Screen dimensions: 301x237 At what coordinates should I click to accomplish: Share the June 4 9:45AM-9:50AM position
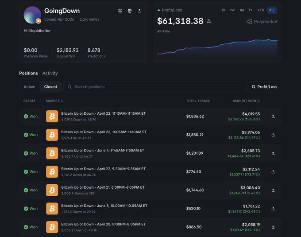point(273,153)
